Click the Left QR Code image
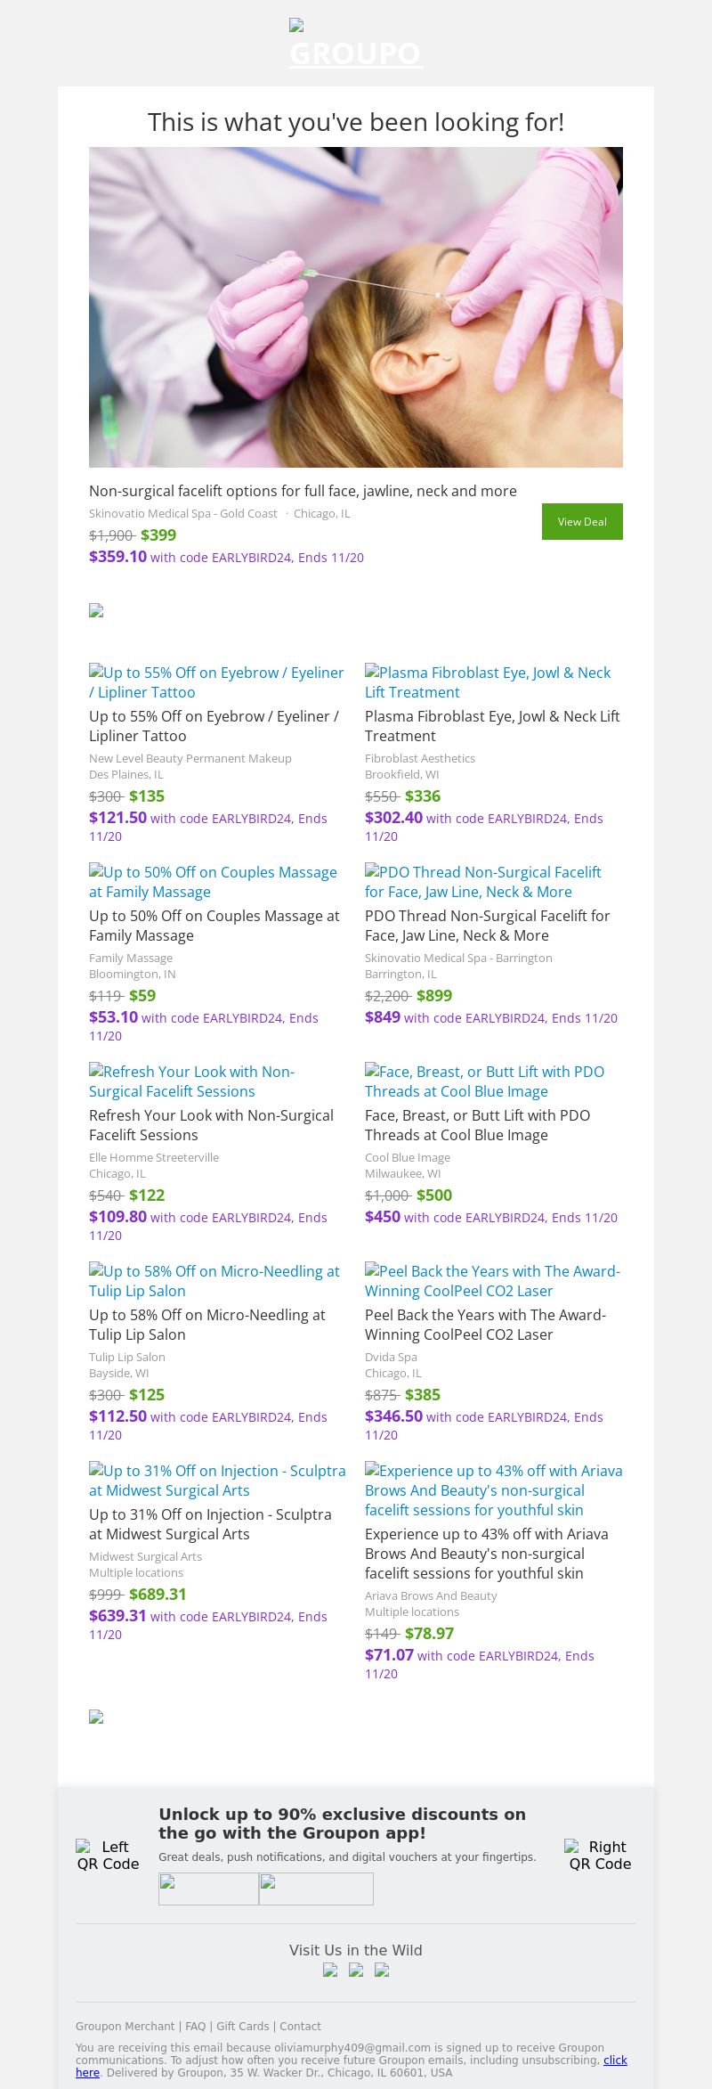712x2089 pixels. click(x=108, y=1856)
